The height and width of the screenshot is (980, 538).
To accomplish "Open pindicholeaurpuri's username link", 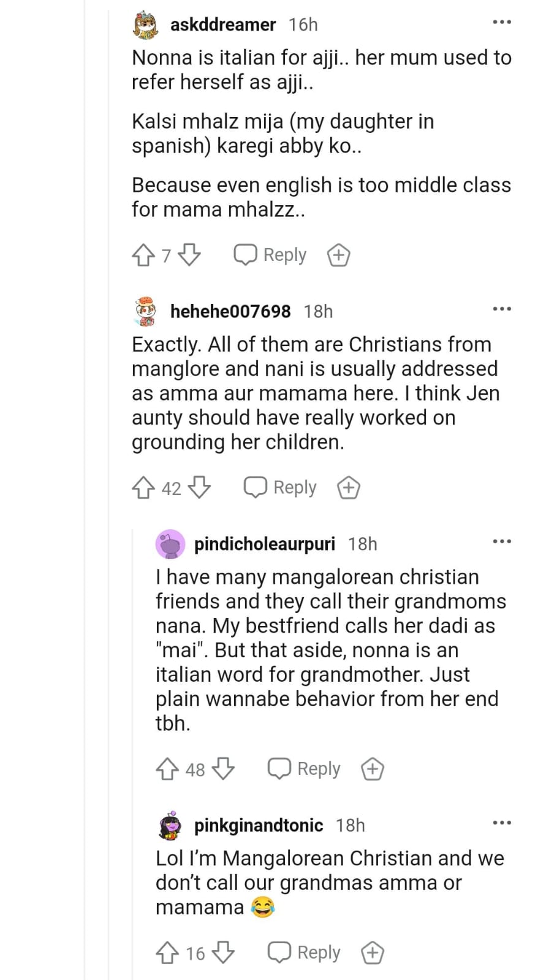I will click(265, 544).
